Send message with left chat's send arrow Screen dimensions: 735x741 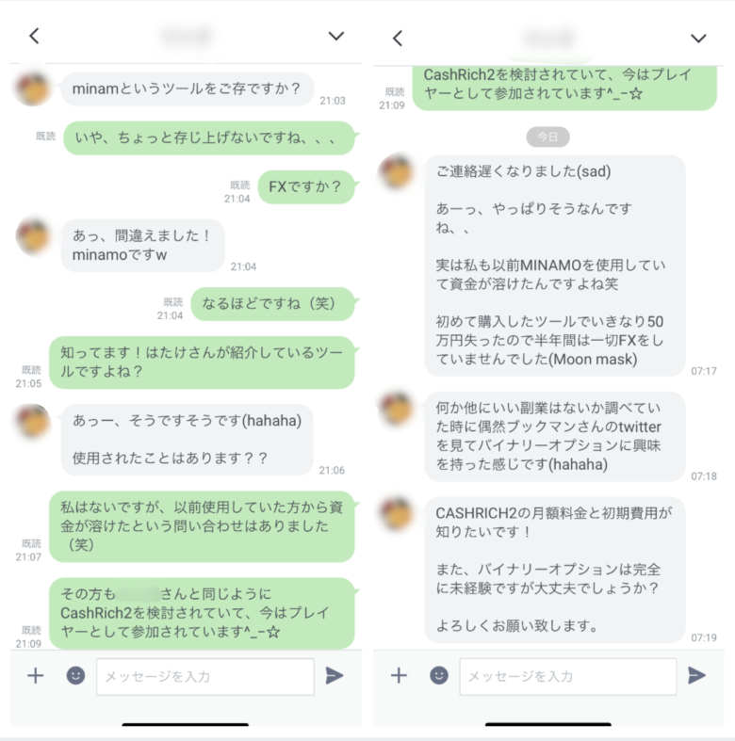(x=335, y=675)
